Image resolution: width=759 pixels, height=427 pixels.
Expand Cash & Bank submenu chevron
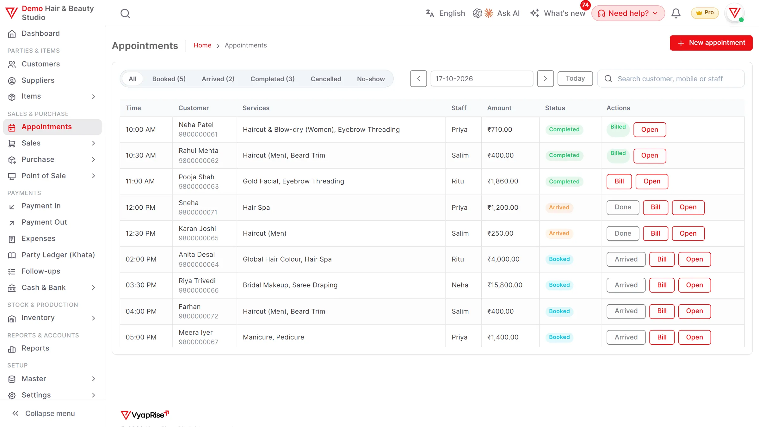[93, 288]
